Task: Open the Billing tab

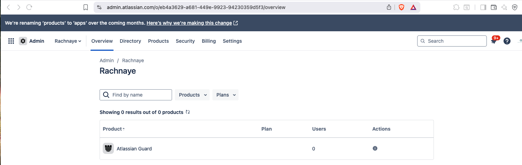Action: tap(209, 41)
